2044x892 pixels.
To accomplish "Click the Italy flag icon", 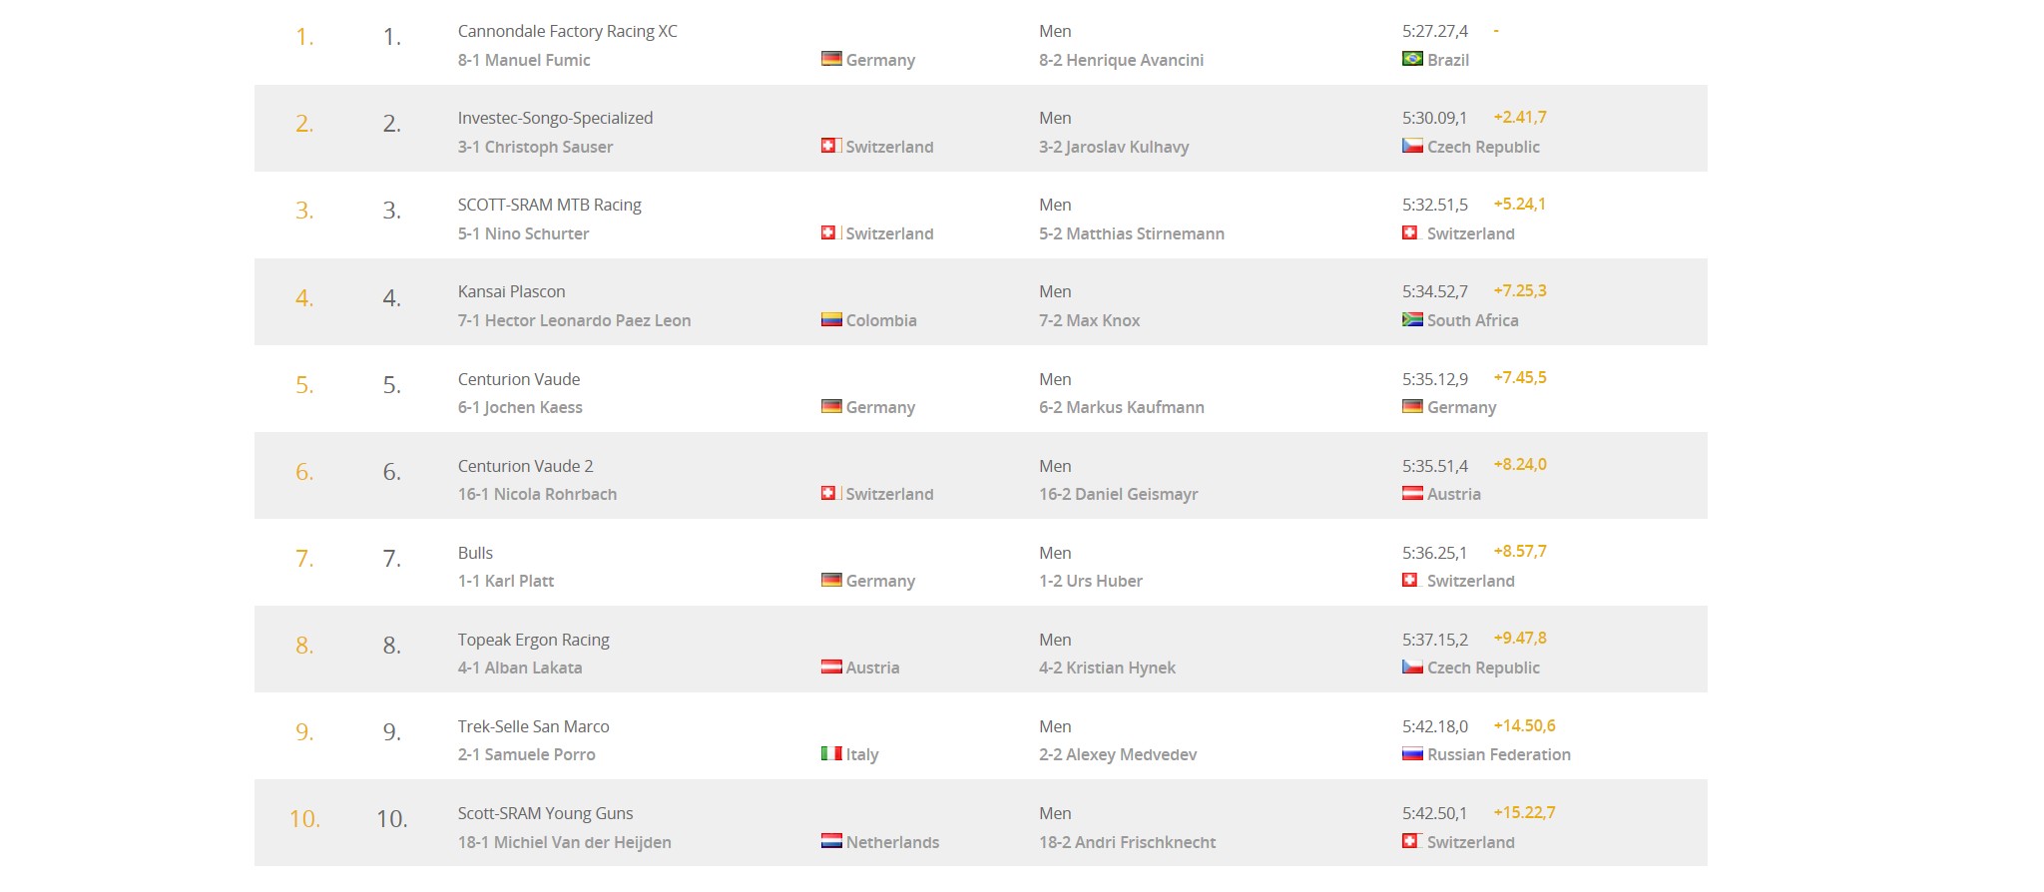I will (x=830, y=753).
